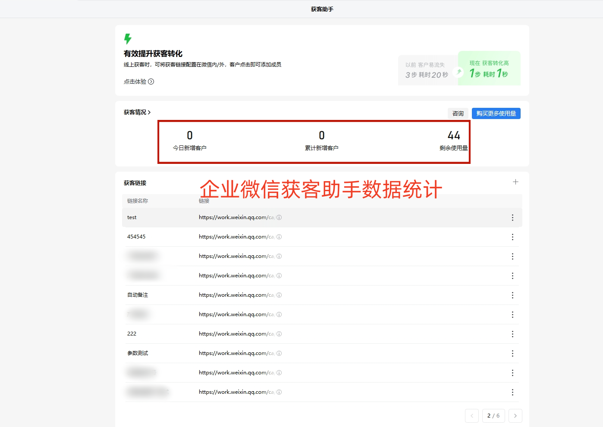Click the 剩余使用量 value 44
This screenshot has width=603, height=427.
tap(454, 135)
